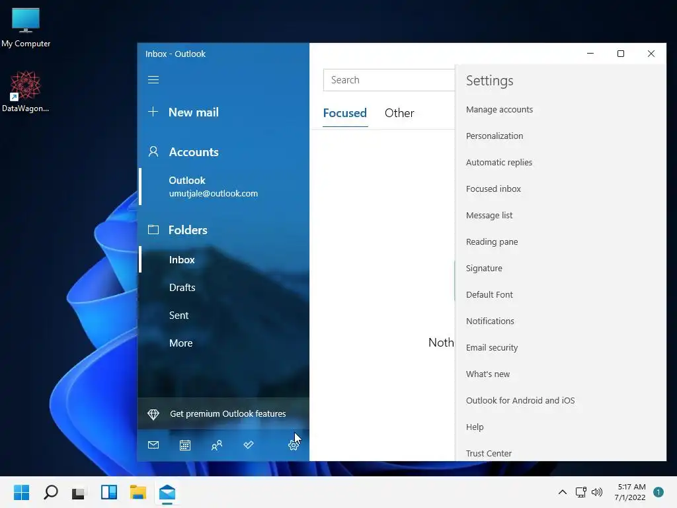Switch to Calendar icon in bottom bar

tap(185, 445)
